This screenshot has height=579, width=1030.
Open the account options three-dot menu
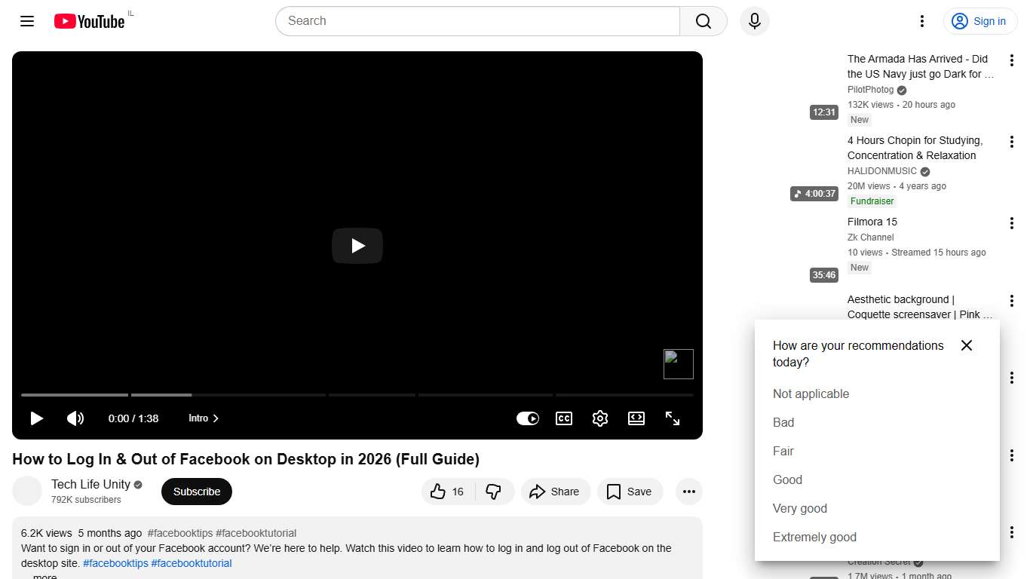[921, 21]
